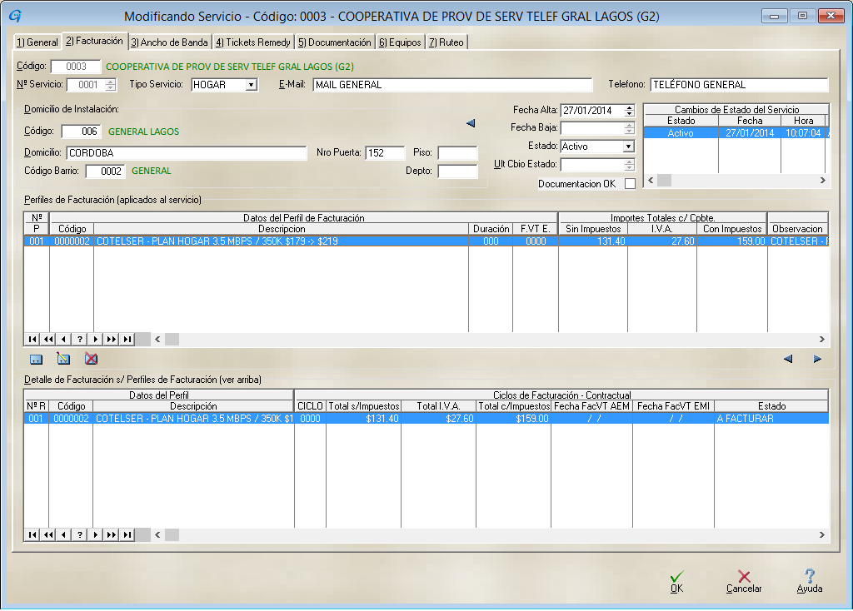Screen dimensions: 853x611
Task: Click E-Mail field MAIL GENERAL
Action: click(x=452, y=86)
